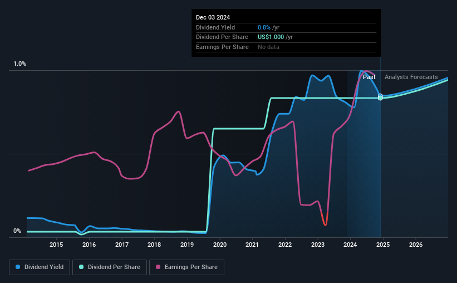Click the blue Dividend Yield legend dot
This screenshot has height=283, width=457.
tap(18, 267)
